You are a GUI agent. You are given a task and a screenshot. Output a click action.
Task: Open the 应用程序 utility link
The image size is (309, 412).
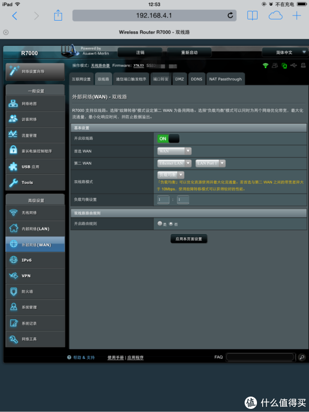135,357
